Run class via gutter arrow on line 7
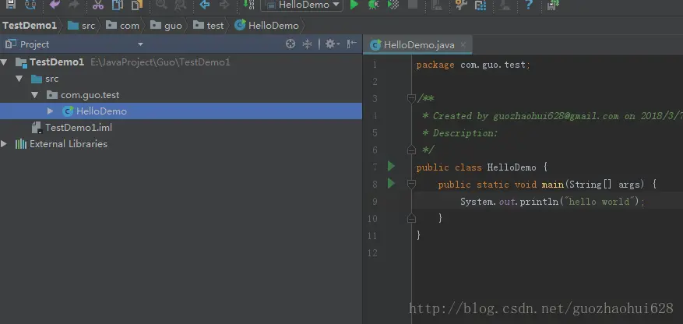683x324 pixels. (x=391, y=167)
